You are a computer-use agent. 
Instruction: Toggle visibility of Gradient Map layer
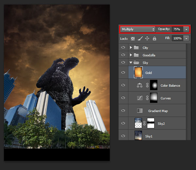[123, 110]
